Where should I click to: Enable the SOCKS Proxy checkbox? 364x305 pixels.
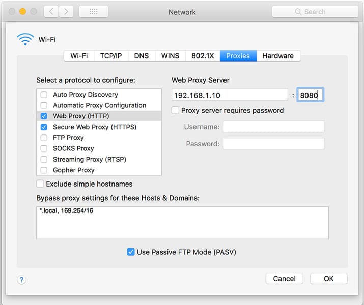click(44, 148)
